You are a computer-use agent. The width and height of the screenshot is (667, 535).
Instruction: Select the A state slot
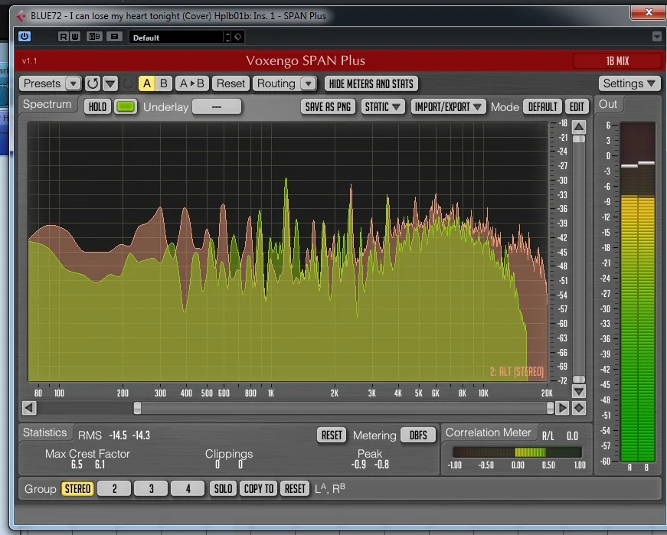click(x=147, y=83)
